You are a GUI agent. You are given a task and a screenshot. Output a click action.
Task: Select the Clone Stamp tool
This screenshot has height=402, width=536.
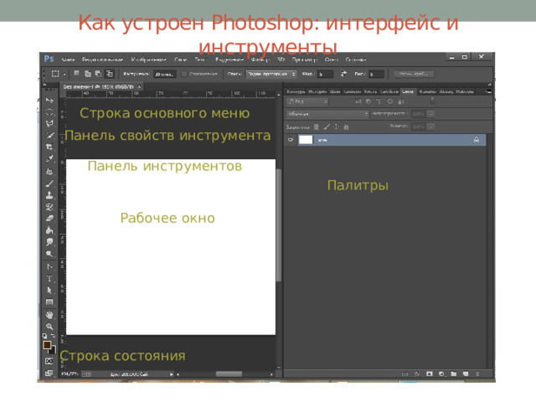click(x=50, y=195)
